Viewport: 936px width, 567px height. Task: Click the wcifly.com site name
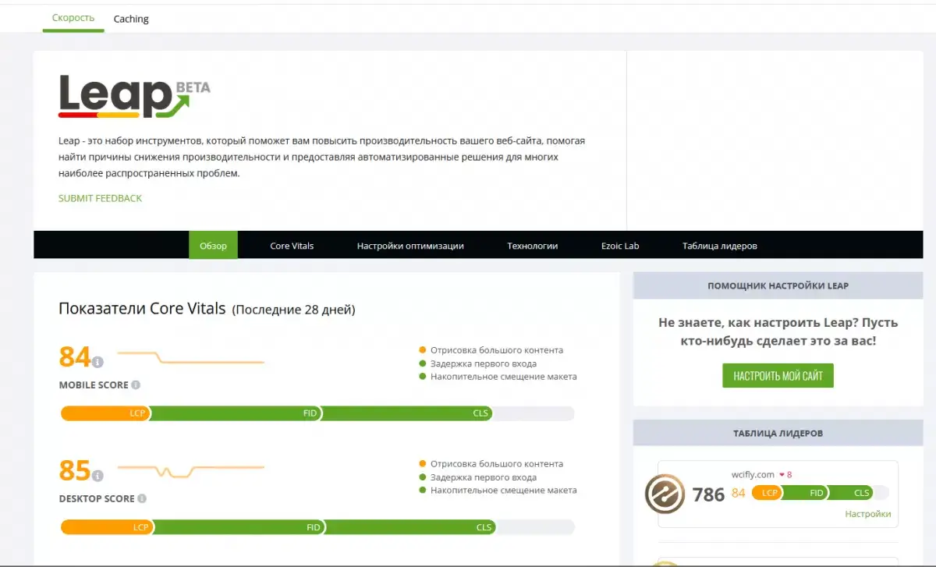[753, 474]
